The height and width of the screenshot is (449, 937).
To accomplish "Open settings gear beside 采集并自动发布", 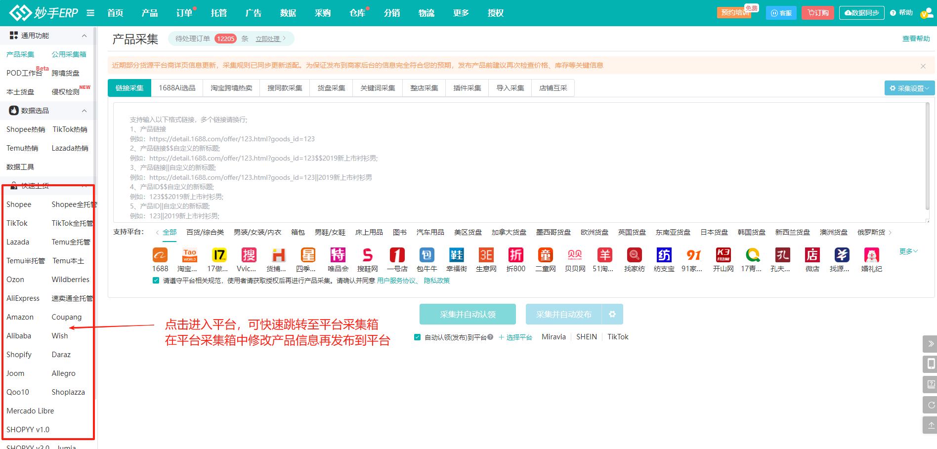I will [x=612, y=314].
